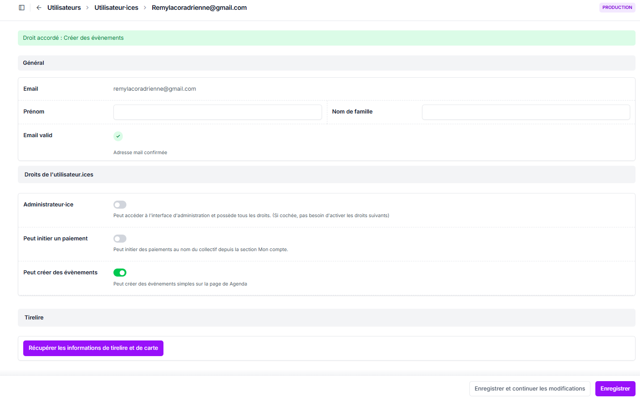Click Enregistrer et continuer les modifications
The height and width of the screenshot is (399, 640).
[530, 389]
